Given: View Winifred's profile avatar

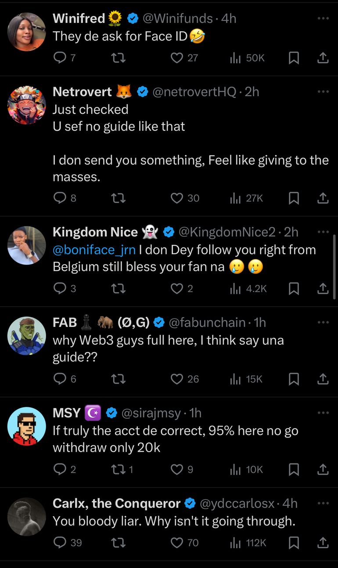Looking at the screenshot, I should tap(27, 32).
